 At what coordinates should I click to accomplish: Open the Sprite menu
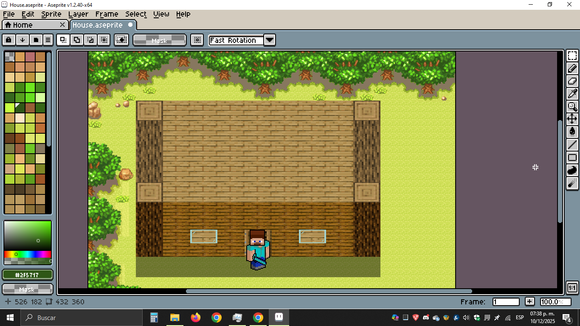(x=51, y=14)
